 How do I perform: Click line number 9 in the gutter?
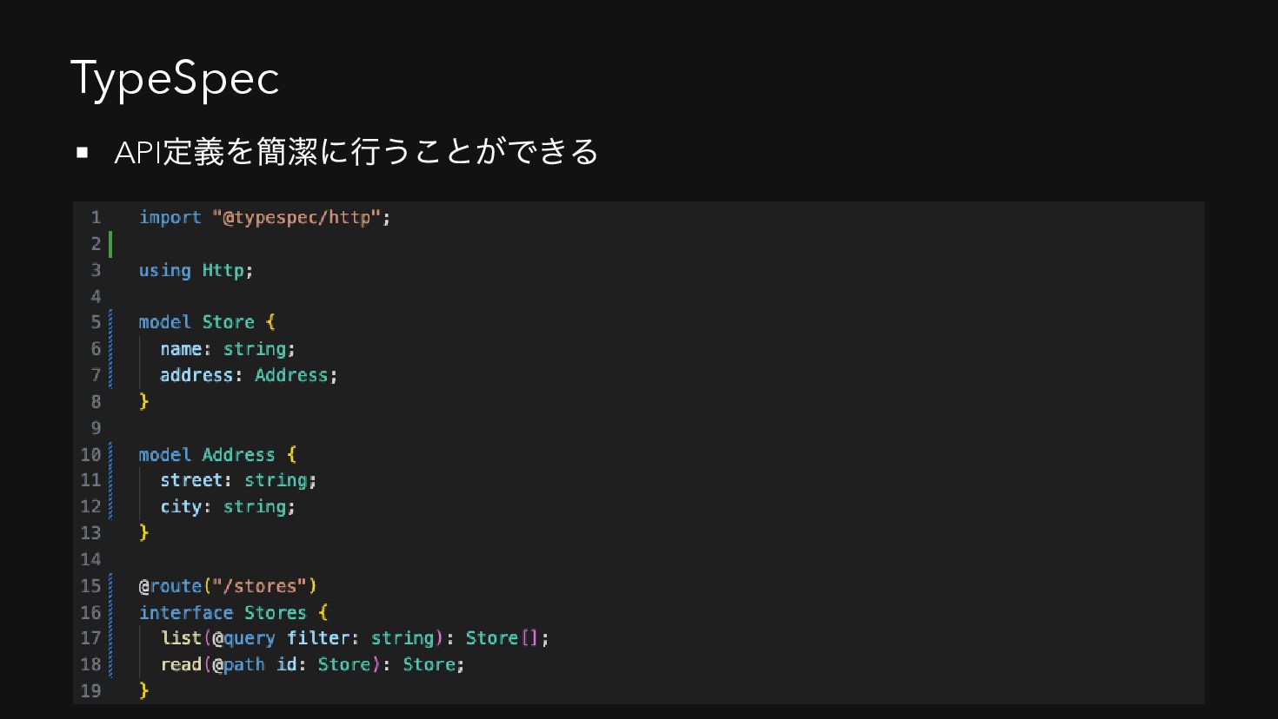pos(96,428)
